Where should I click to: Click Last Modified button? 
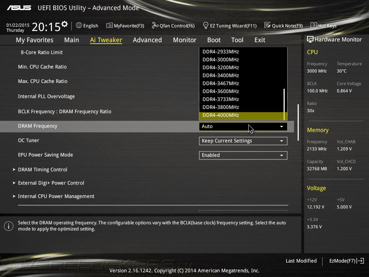301,261
